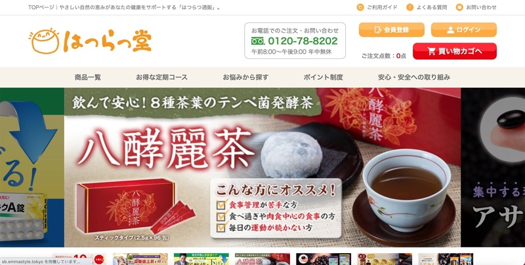Select お悩みから探す in navigation
This screenshot has width=525, height=265.
pos(245,77)
